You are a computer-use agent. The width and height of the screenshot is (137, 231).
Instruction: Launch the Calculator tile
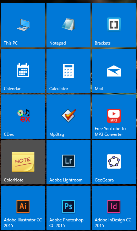[68, 71]
